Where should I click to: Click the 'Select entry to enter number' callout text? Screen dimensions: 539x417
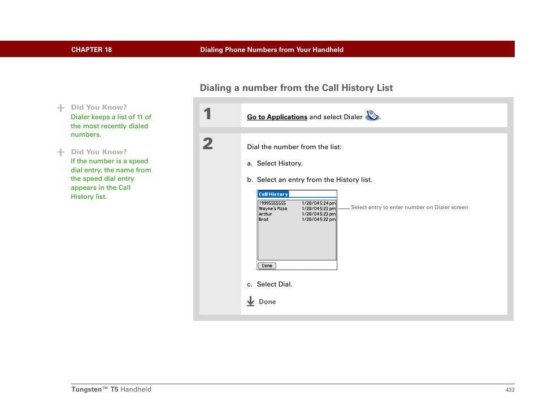(x=410, y=207)
